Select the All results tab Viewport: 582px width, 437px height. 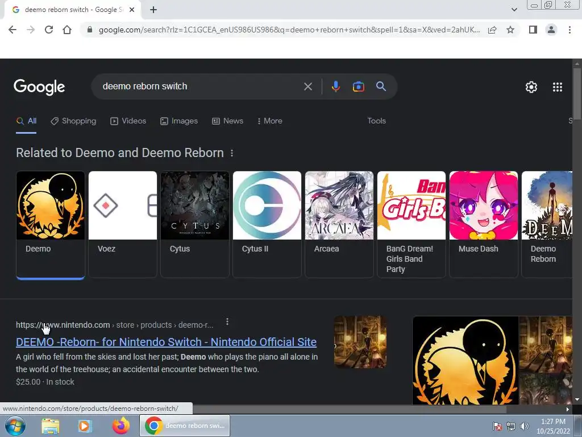click(26, 121)
